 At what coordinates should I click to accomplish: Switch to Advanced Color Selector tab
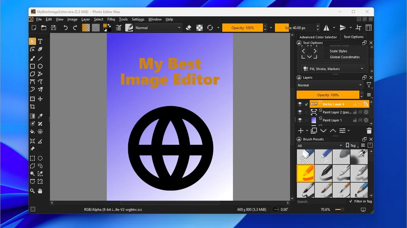click(318, 37)
